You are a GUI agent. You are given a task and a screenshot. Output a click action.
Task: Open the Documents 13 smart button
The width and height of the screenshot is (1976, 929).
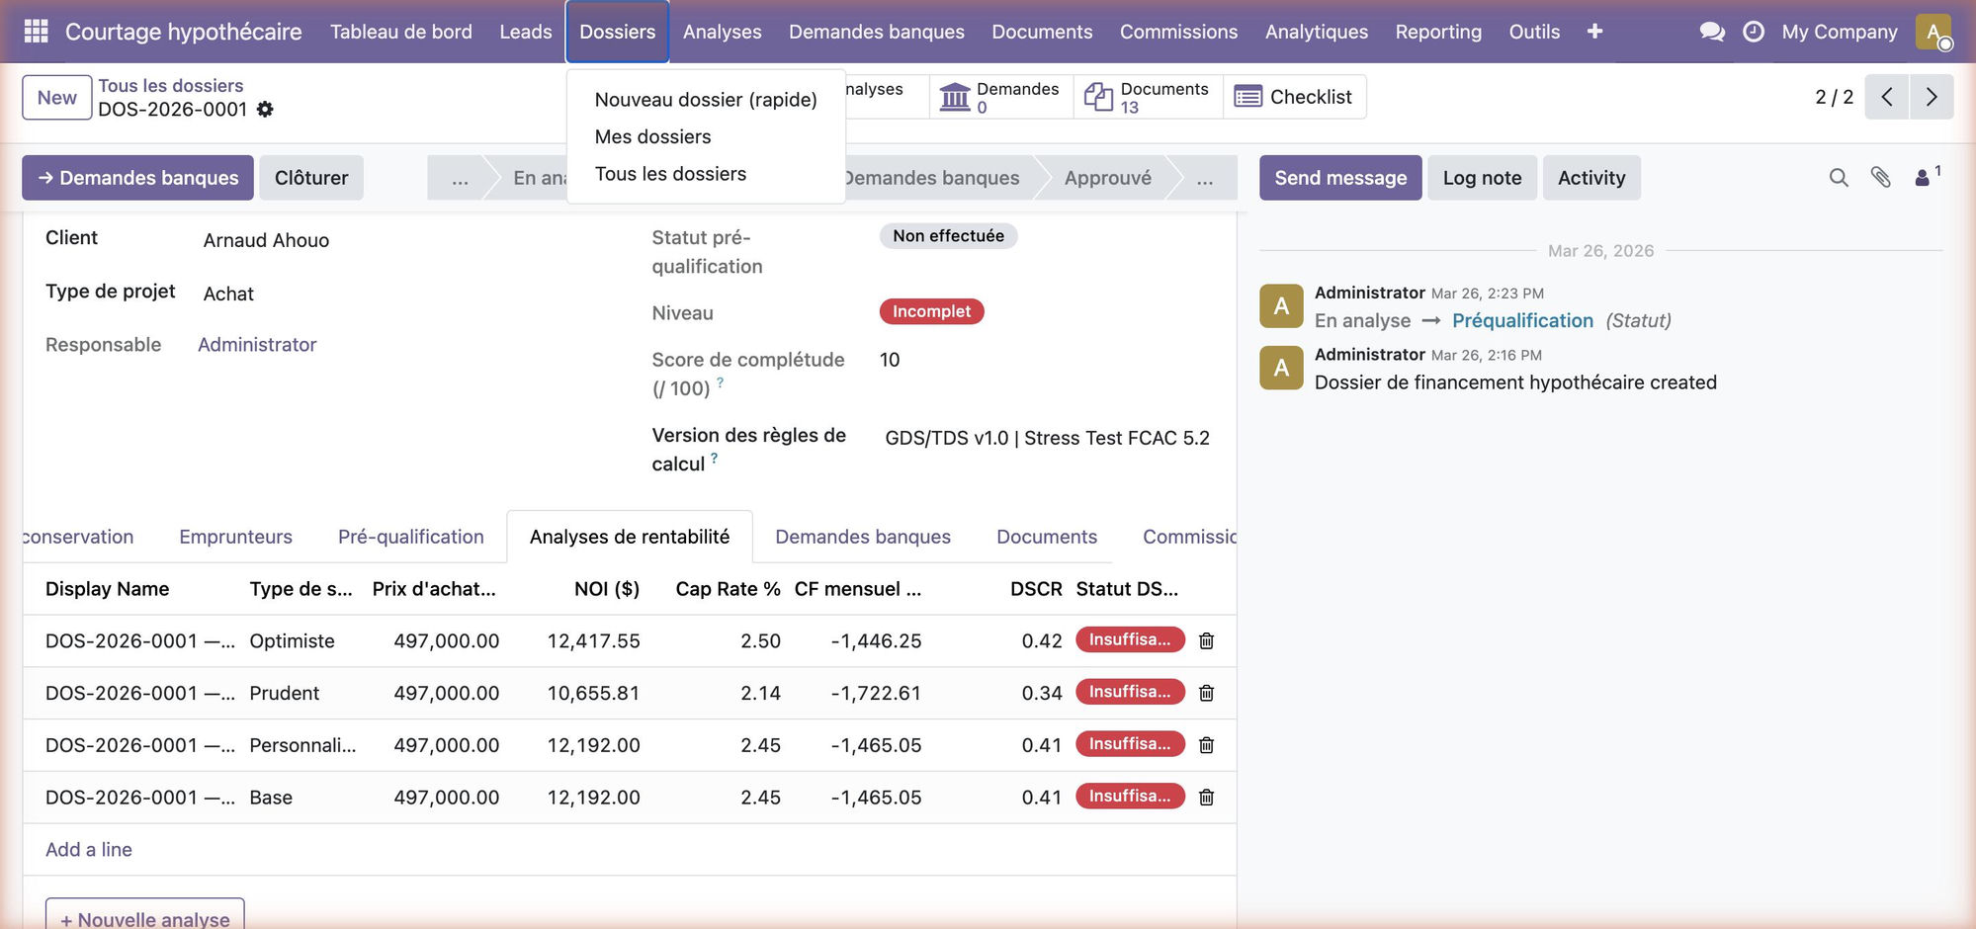point(1148,97)
